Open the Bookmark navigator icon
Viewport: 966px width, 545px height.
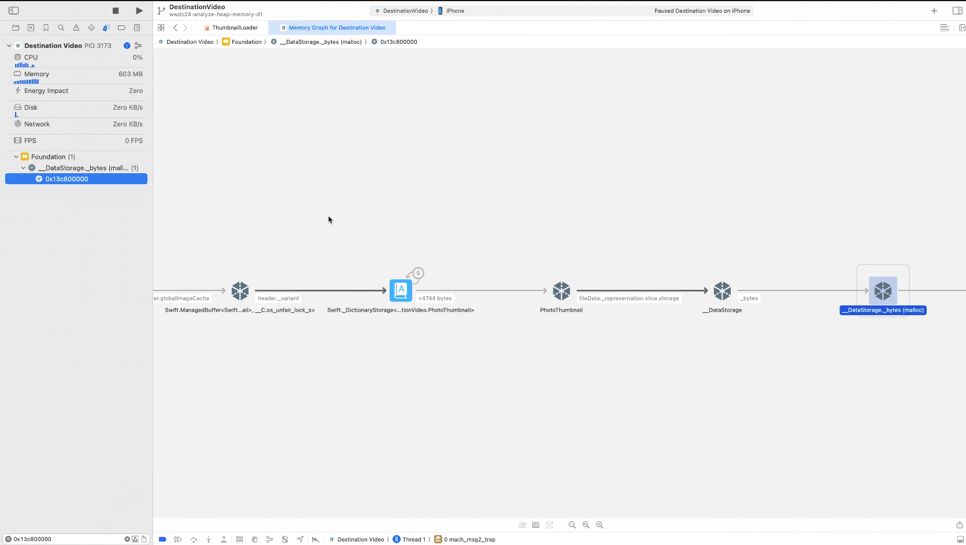(x=46, y=28)
